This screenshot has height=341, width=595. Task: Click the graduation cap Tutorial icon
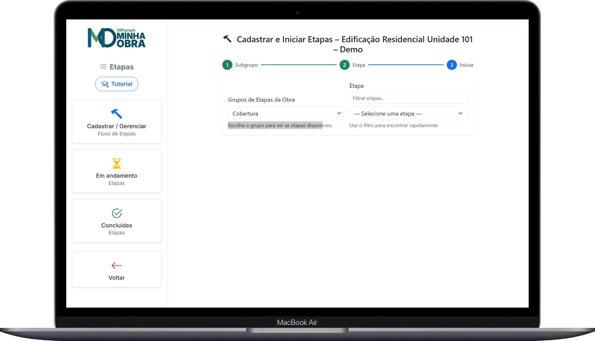tap(105, 84)
